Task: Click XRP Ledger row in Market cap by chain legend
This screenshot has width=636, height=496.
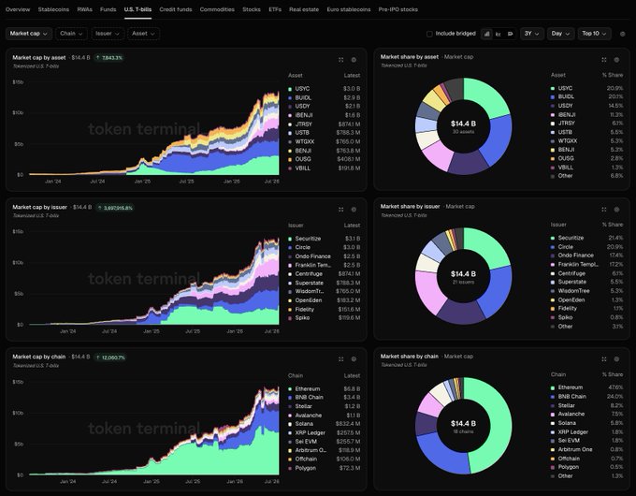Action: tap(325, 432)
